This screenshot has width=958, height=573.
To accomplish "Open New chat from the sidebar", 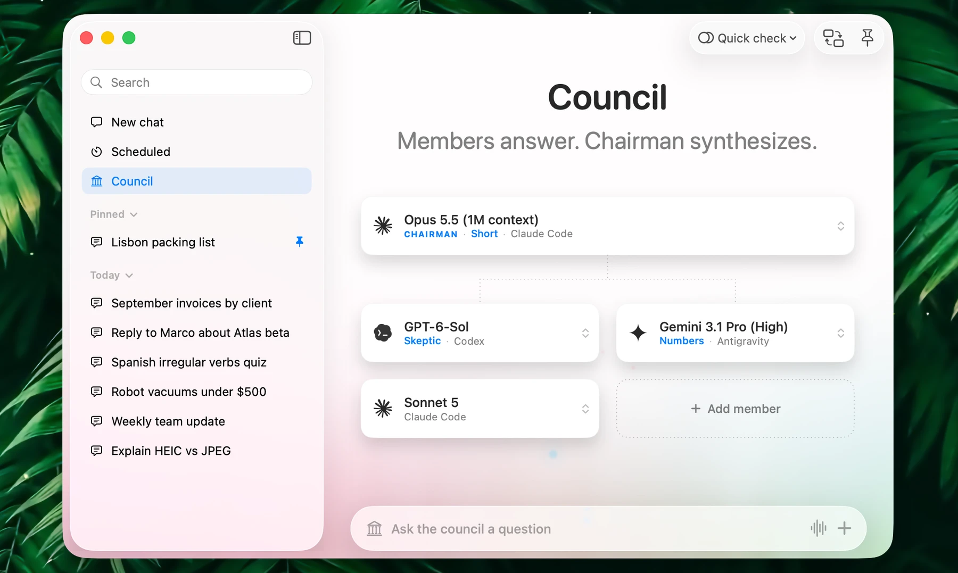I will [x=196, y=122].
